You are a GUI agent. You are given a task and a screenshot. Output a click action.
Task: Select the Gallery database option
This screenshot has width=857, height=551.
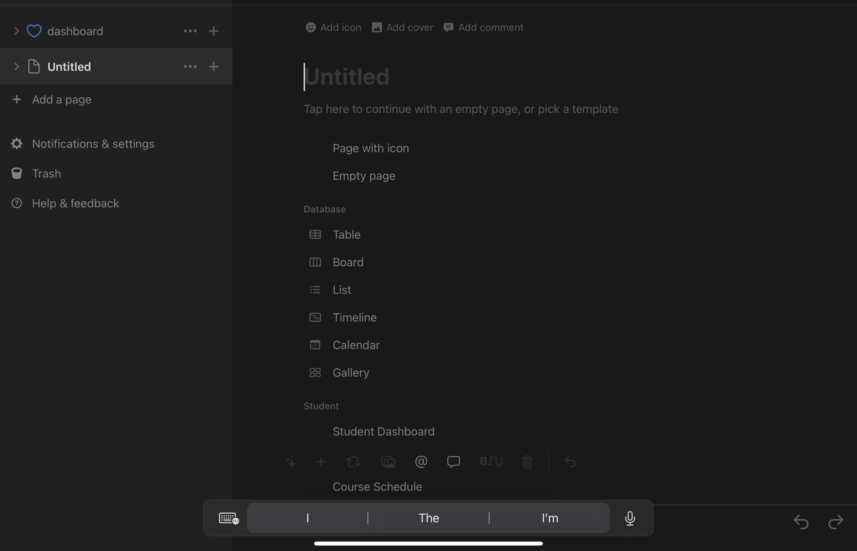click(351, 373)
